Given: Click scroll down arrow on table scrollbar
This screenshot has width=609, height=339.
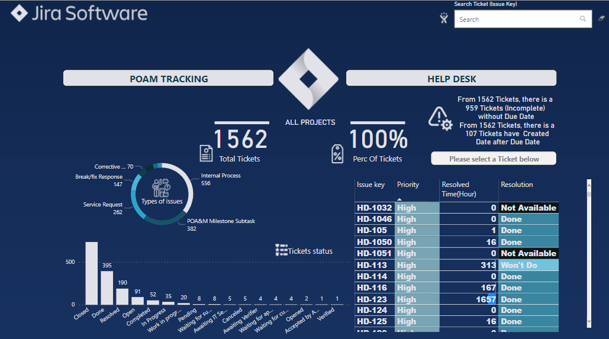Looking at the screenshot, I should tap(589, 321).
